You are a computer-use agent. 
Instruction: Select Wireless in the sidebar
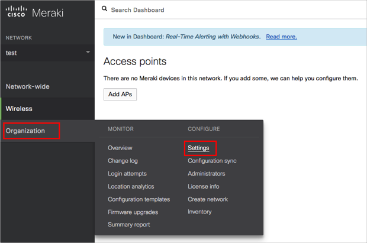(19, 109)
